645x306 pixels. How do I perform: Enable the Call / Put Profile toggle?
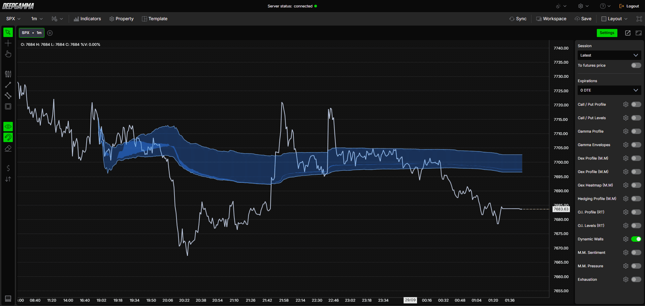636,104
